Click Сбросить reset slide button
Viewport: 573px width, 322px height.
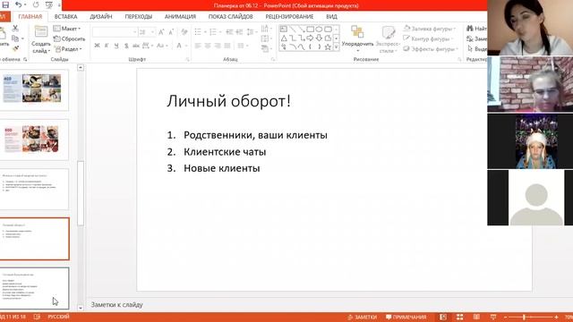tap(69, 38)
